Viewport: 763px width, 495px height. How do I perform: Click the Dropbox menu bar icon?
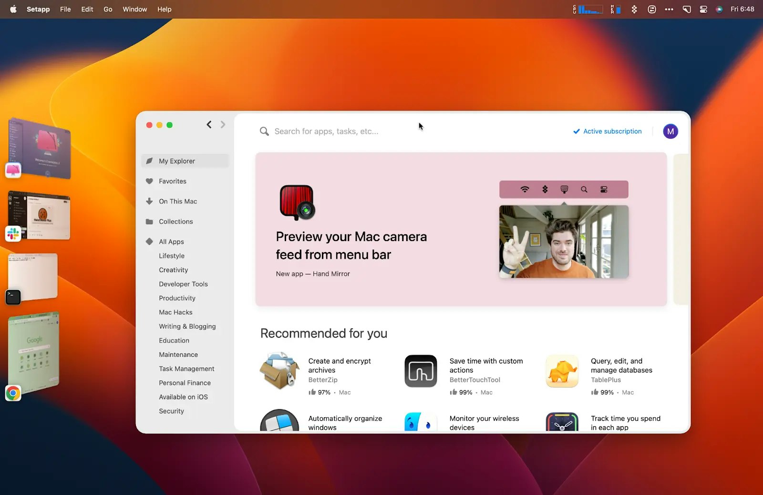coord(634,9)
